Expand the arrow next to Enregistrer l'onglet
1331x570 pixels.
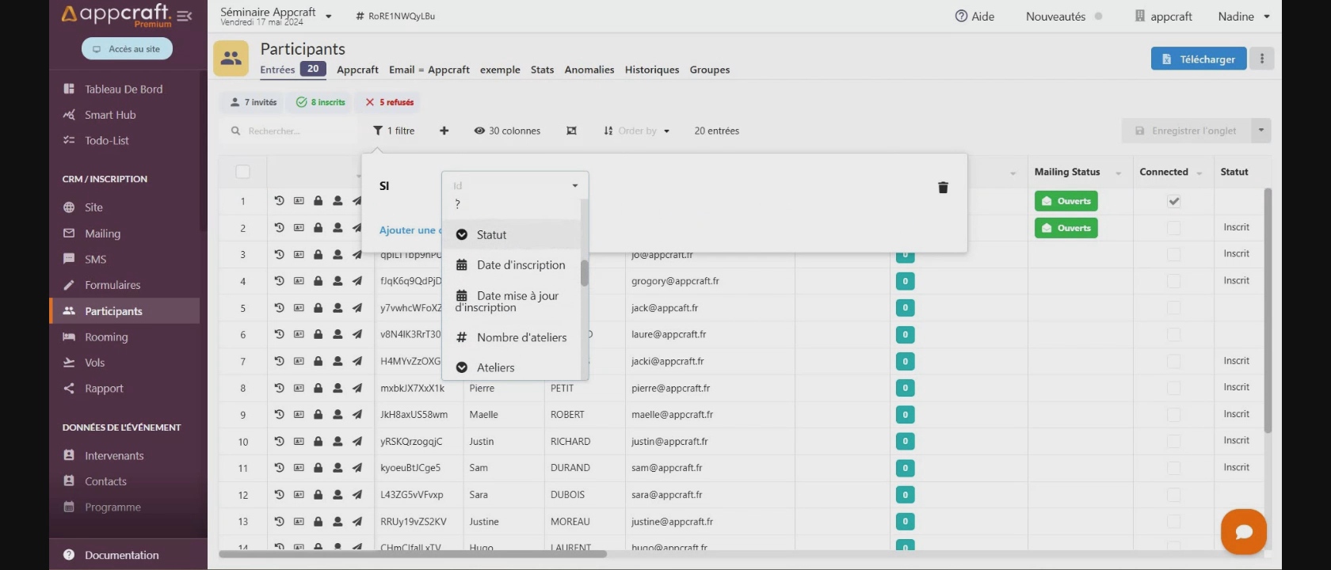(1260, 131)
